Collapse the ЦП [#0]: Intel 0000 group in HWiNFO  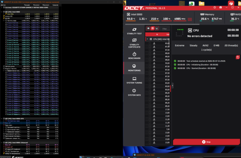tap(2, 12)
